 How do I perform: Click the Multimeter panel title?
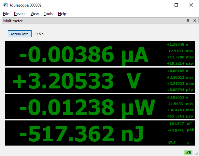click(13, 21)
